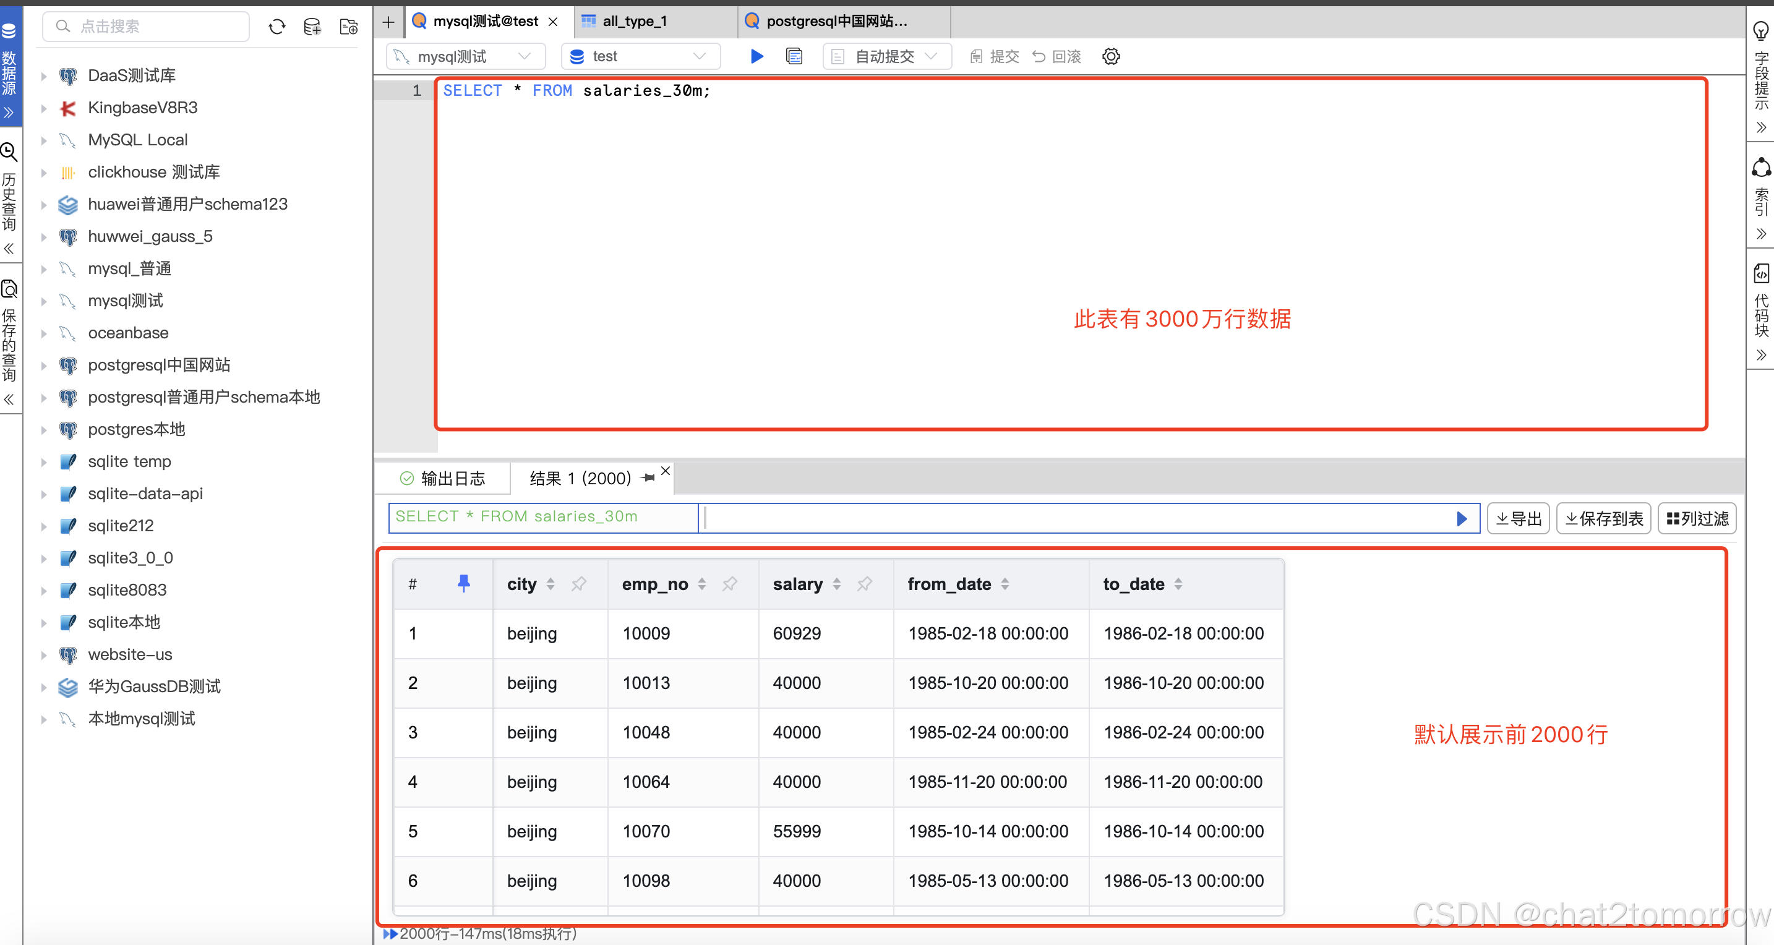Click the 导出 export button

1517,518
